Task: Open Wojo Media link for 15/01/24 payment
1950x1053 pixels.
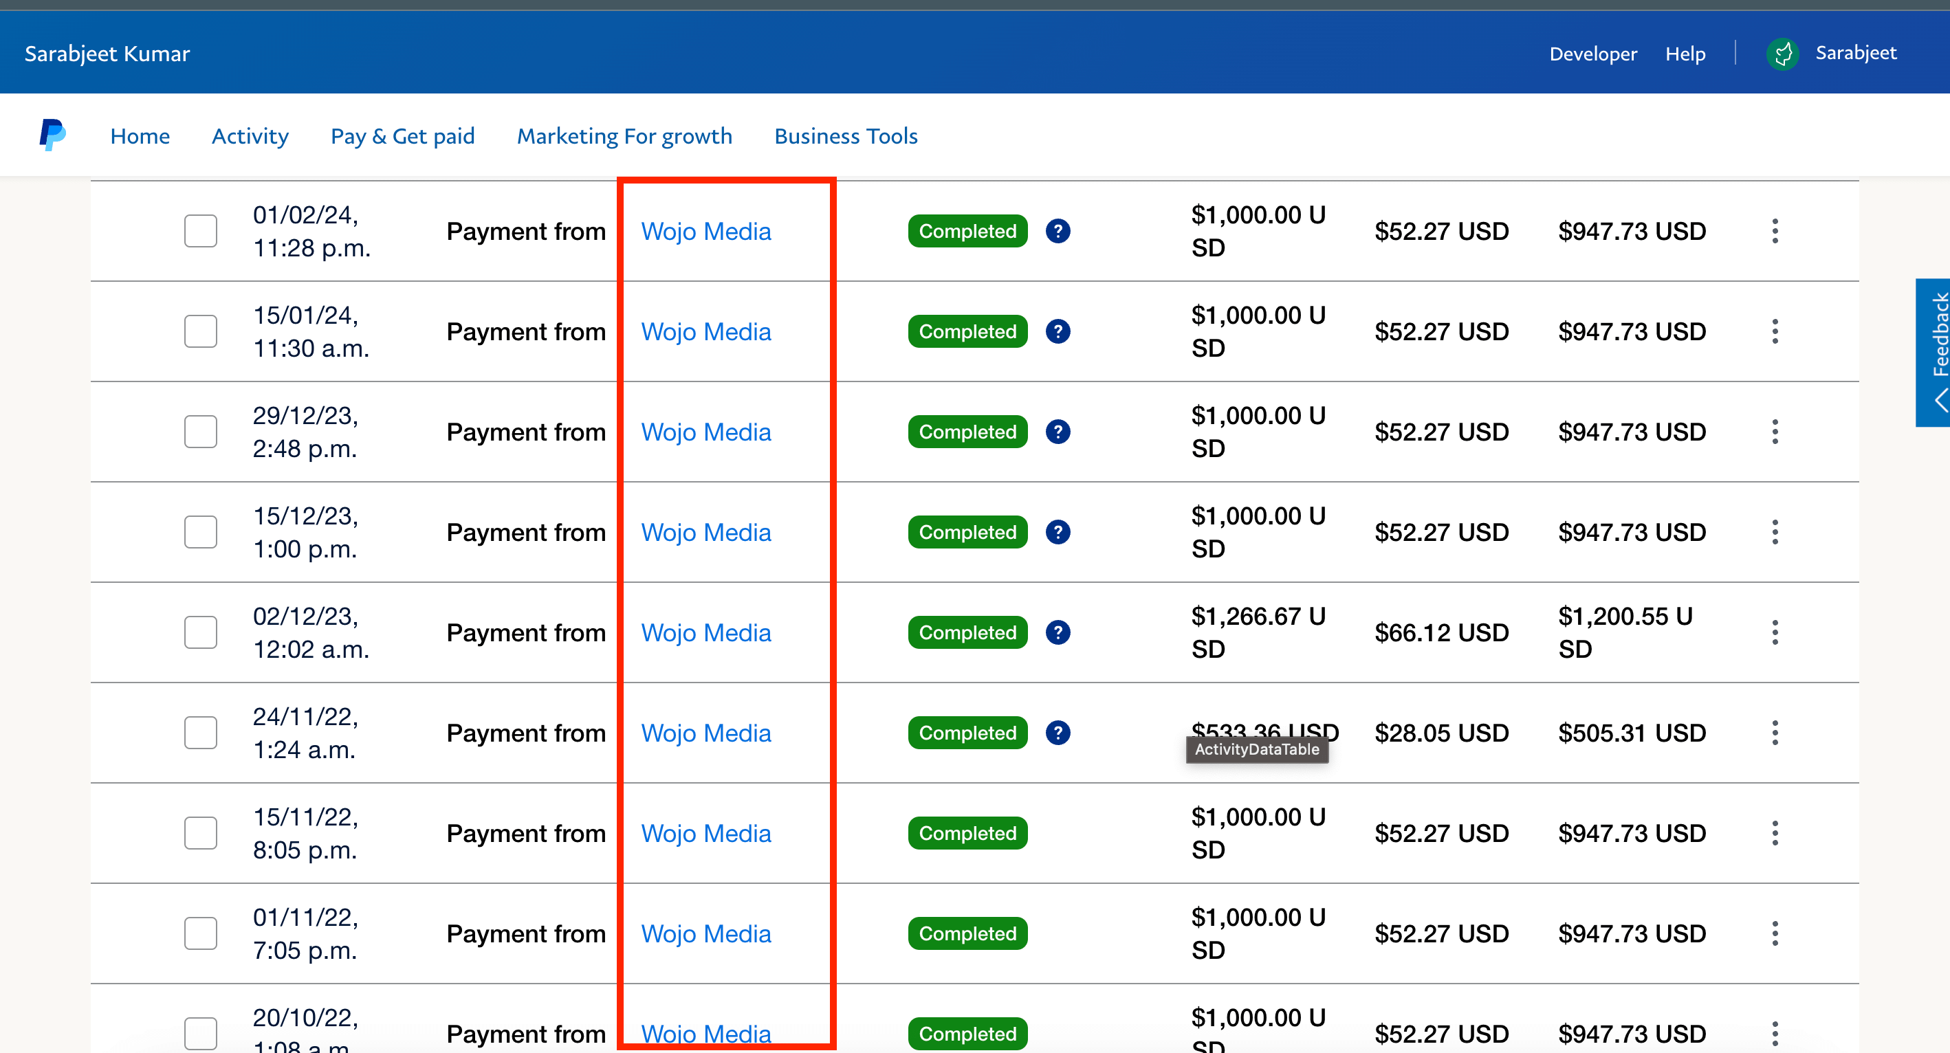Action: [705, 331]
